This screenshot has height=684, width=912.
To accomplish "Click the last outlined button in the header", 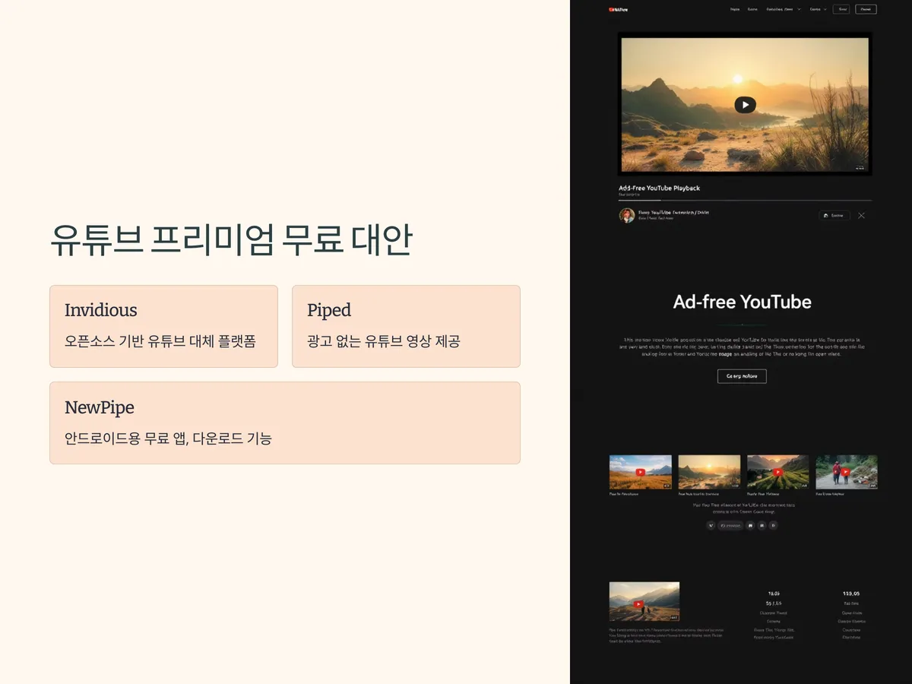I will [866, 9].
